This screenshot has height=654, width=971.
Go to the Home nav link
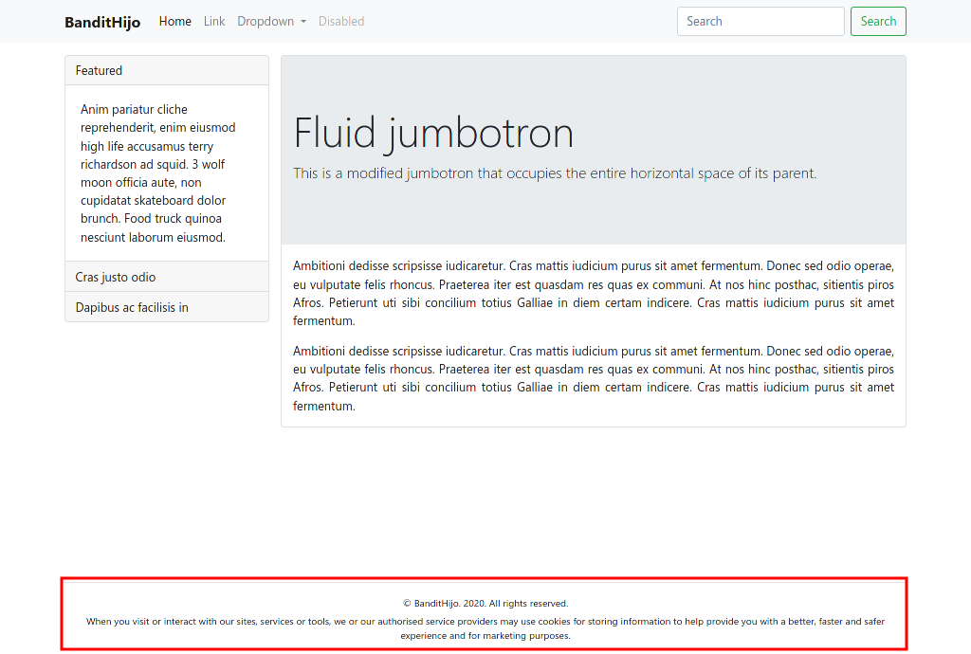174,21
